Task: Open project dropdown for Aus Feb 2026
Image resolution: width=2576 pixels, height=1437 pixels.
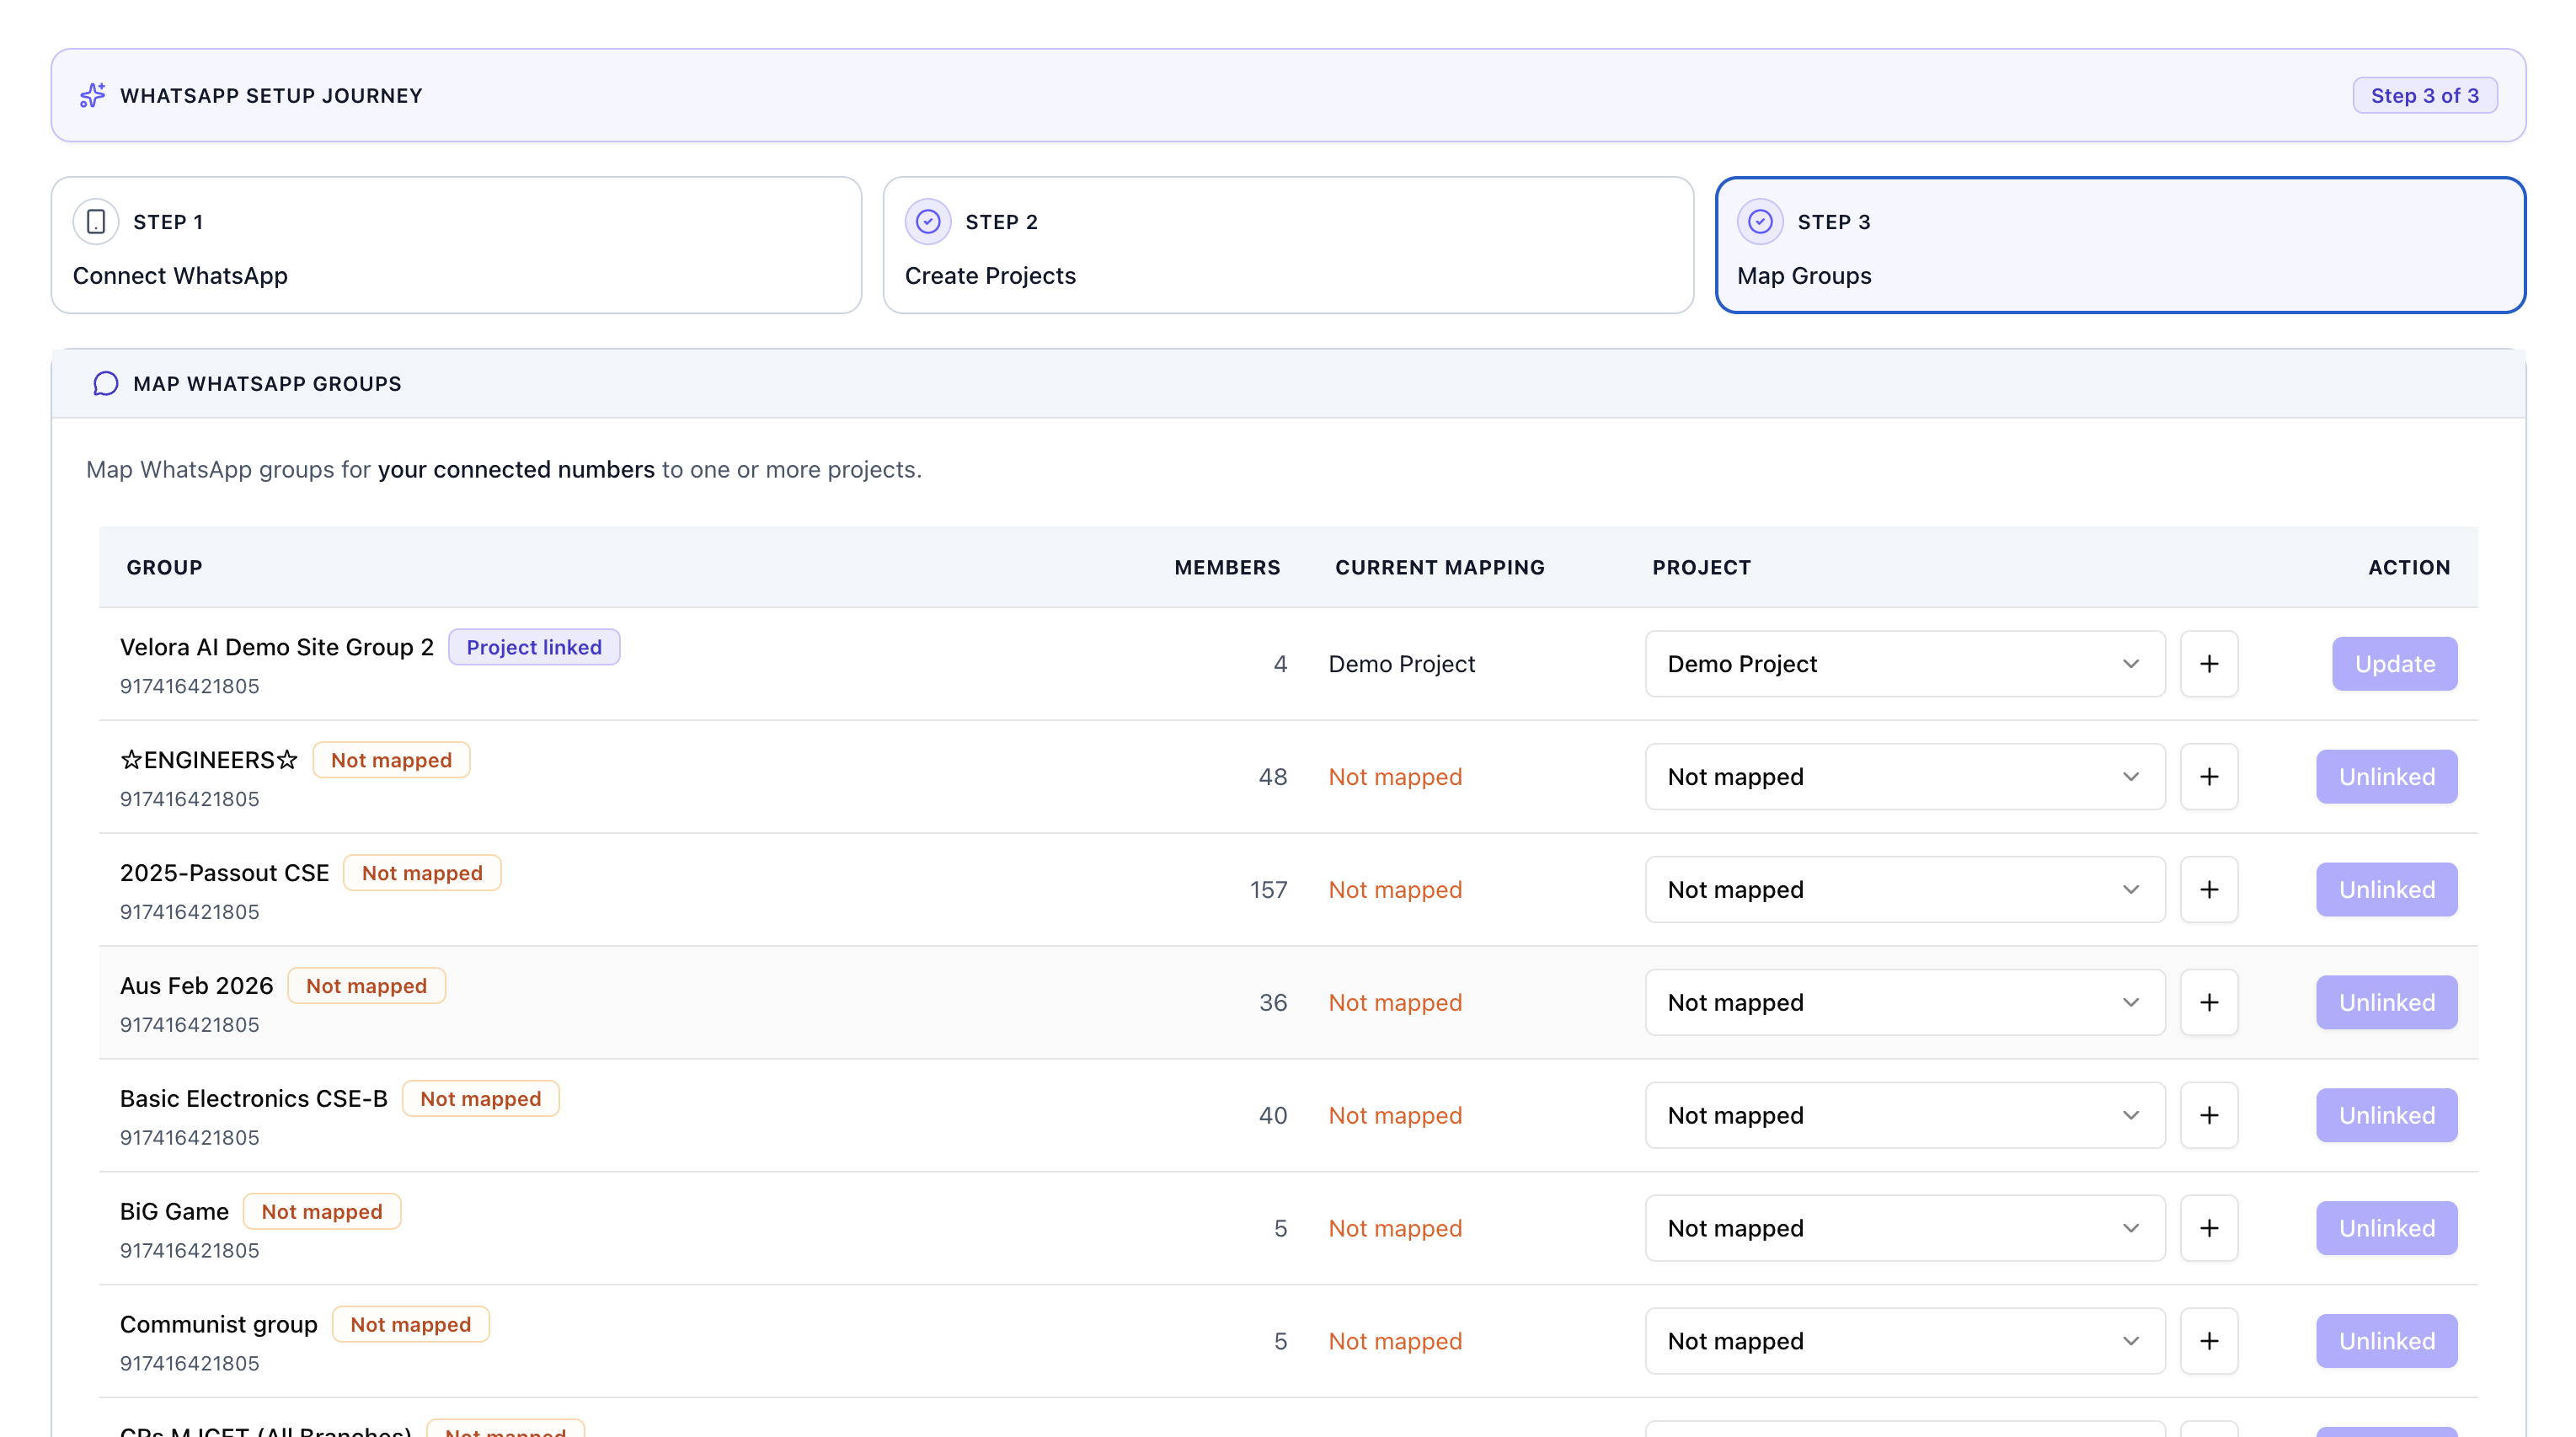Action: click(1905, 1002)
